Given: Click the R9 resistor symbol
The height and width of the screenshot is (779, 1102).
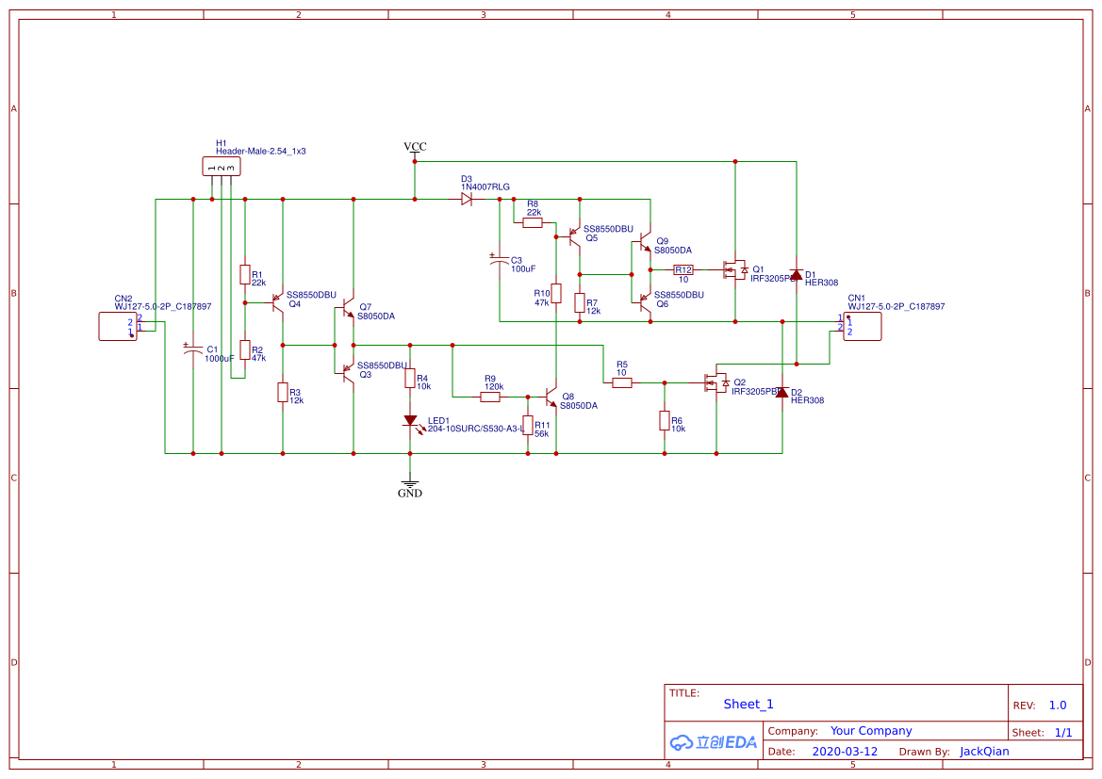Looking at the screenshot, I should coord(490,397).
